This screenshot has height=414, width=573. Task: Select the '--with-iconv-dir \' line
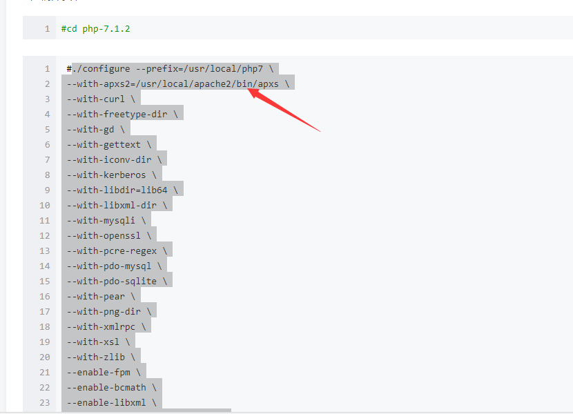114,159
